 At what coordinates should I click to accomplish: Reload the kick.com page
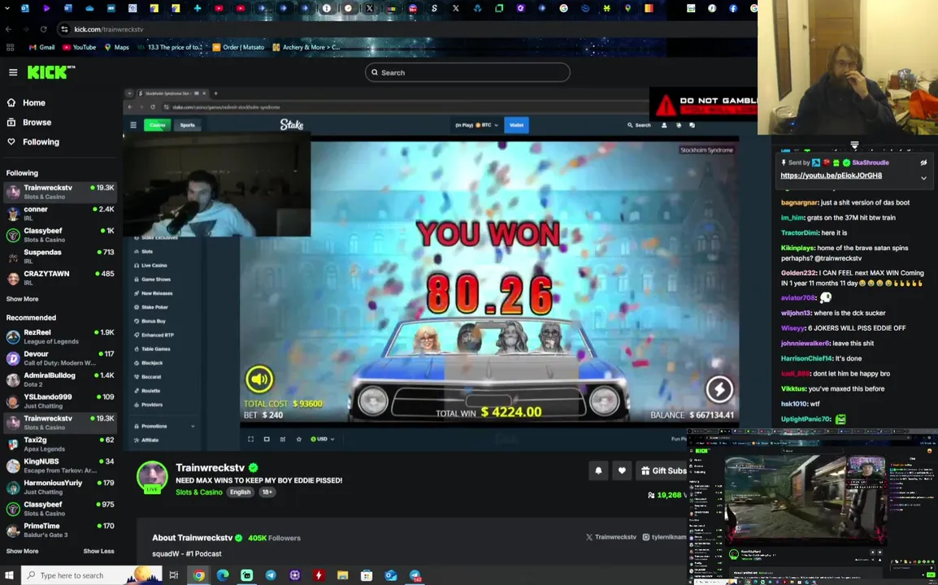point(43,28)
